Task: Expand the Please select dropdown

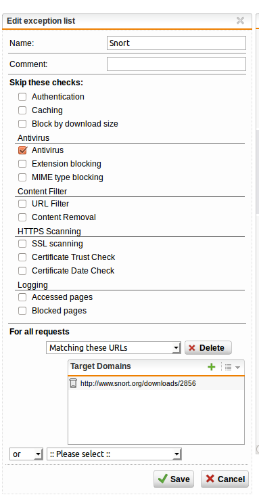Action: [114, 454]
